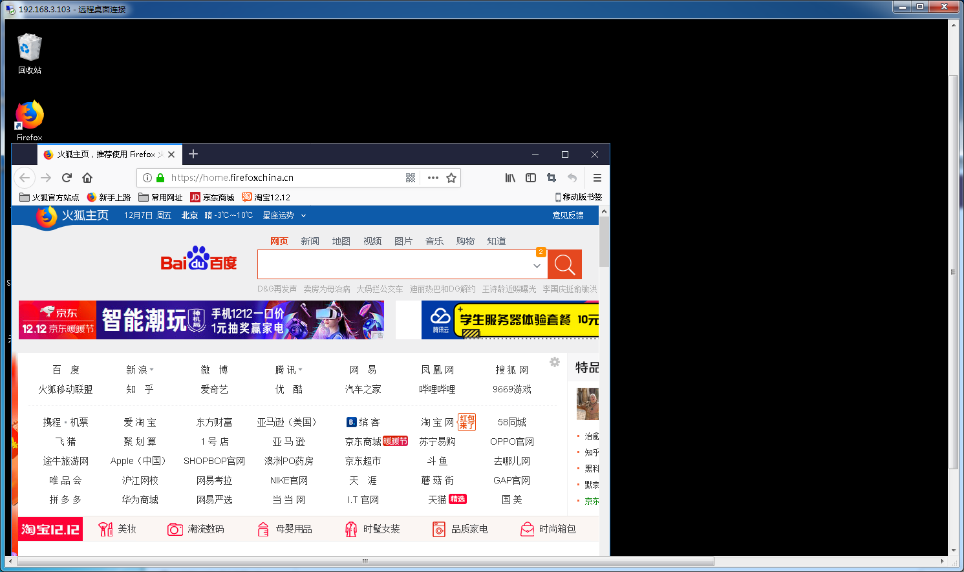
Task: Click the remote desktop horizontal scrollbar
Action: point(365,561)
